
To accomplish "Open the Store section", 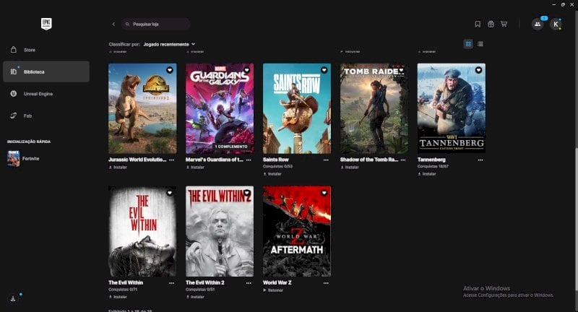I will click(46, 50).
